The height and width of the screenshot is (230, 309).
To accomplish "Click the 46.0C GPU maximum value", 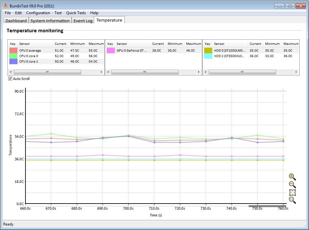I will click(190, 50).
